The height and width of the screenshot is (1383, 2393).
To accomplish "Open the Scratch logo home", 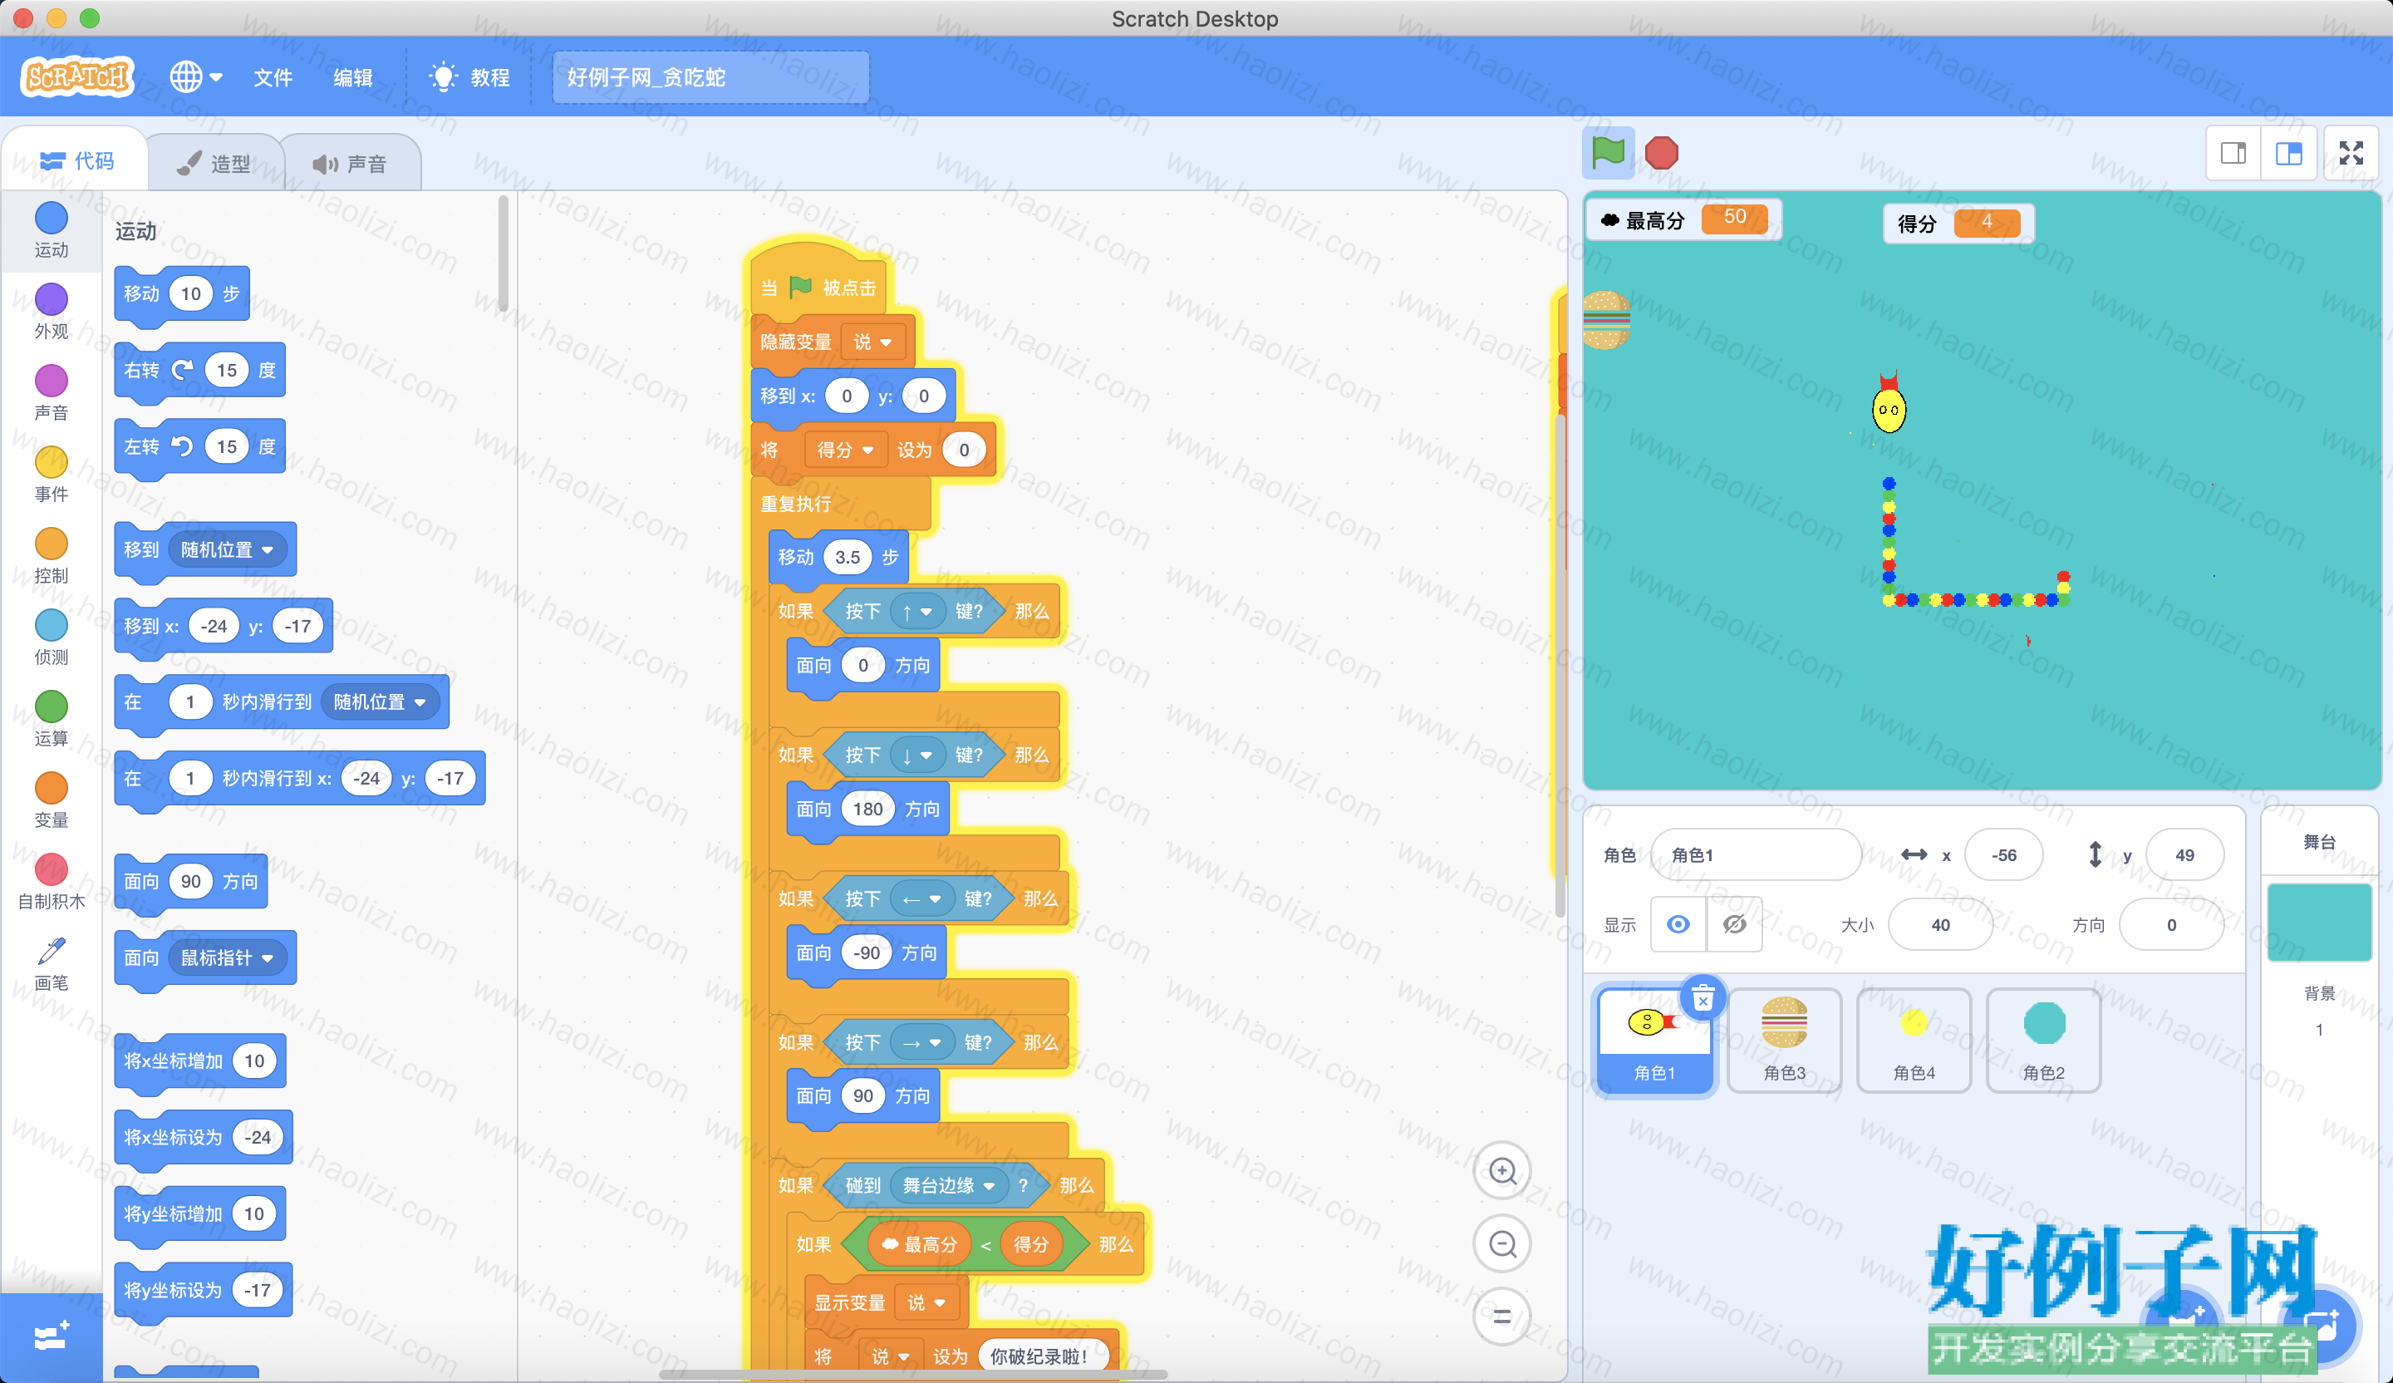I will pos(78,77).
